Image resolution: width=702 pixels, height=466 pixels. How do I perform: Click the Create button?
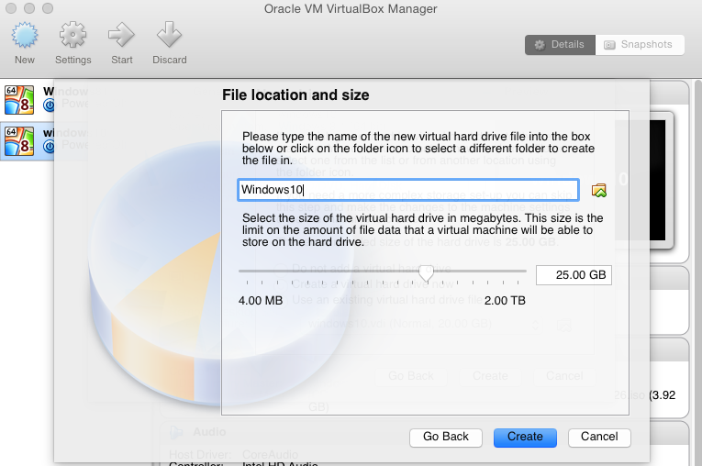pyautogui.click(x=525, y=437)
